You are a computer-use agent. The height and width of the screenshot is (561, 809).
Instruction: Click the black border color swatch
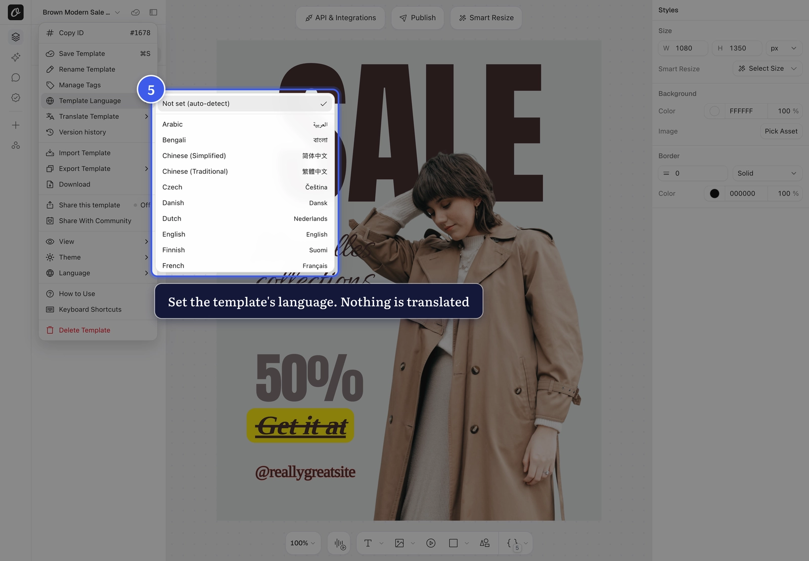(714, 193)
